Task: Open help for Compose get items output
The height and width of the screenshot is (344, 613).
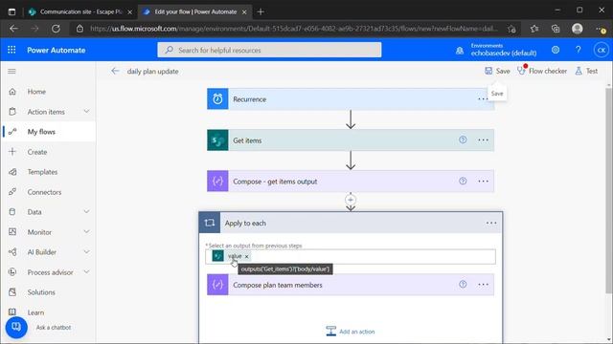Action: pos(463,181)
